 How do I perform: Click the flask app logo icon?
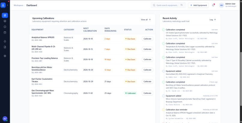click(3, 5)
